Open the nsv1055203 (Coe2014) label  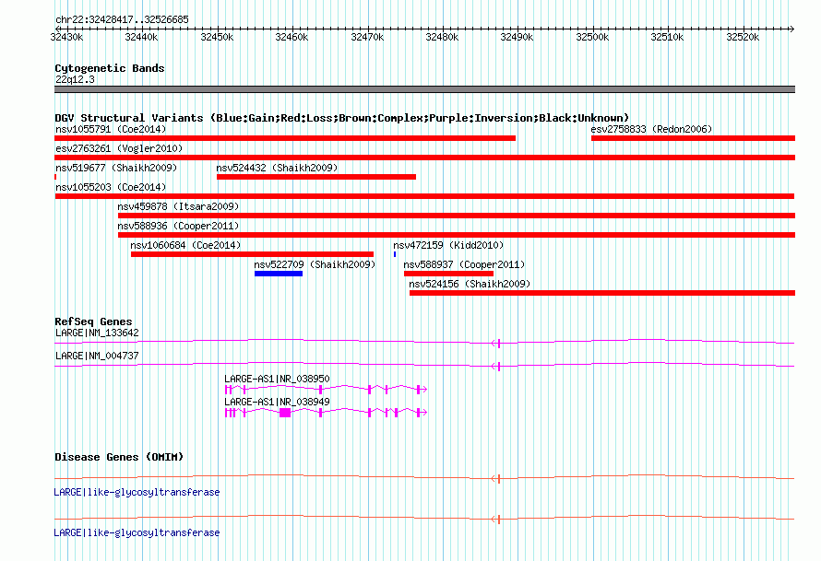111,187
